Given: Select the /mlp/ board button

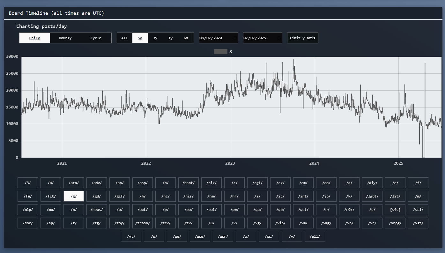Looking at the screenshot, I should tap(28, 210).
